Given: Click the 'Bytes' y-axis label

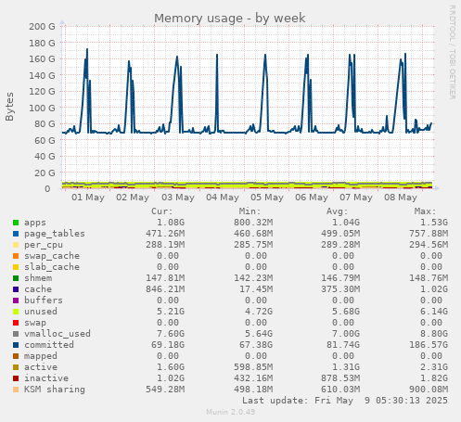Looking at the screenshot, I should point(9,107).
